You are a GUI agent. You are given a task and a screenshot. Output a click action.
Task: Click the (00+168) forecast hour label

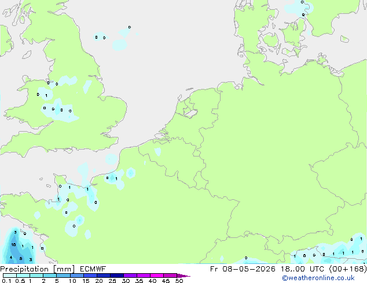tap(348, 269)
